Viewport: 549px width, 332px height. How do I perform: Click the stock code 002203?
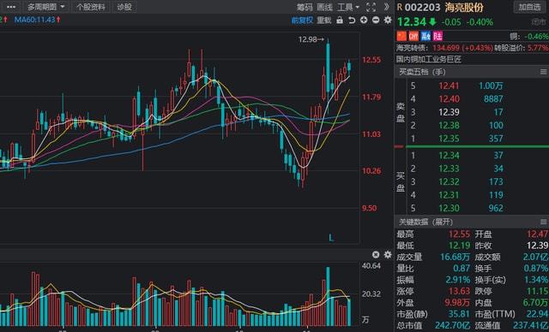pyautogui.click(x=423, y=7)
